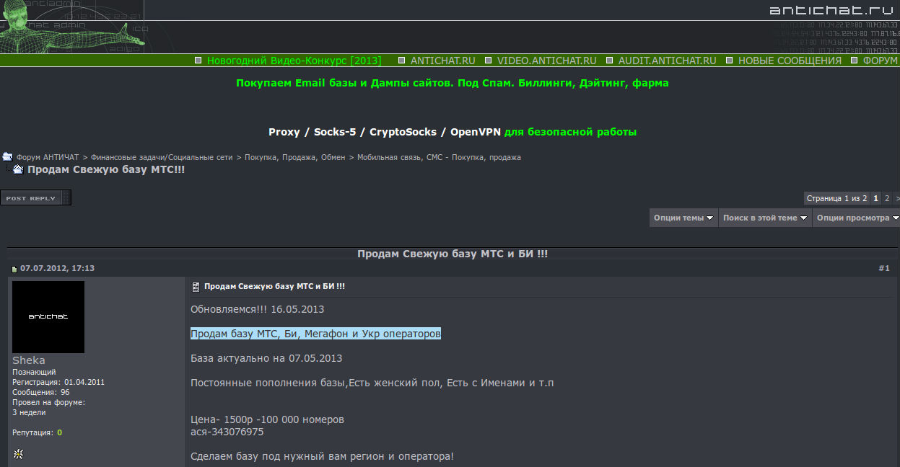Click the line База актуально на 07.05.2013
The width and height of the screenshot is (900, 467).
point(266,358)
